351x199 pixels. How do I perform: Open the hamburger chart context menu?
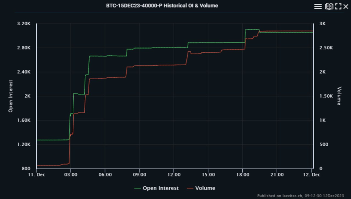tap(318, 6)
